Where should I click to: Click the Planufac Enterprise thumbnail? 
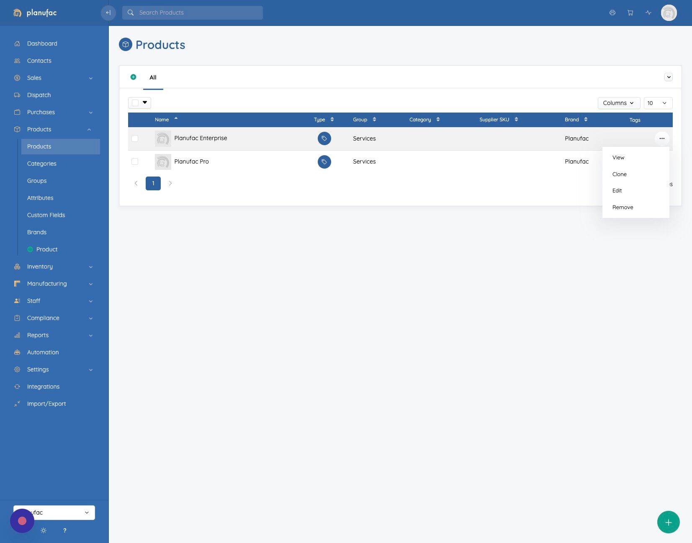click(x=163, y=138)
